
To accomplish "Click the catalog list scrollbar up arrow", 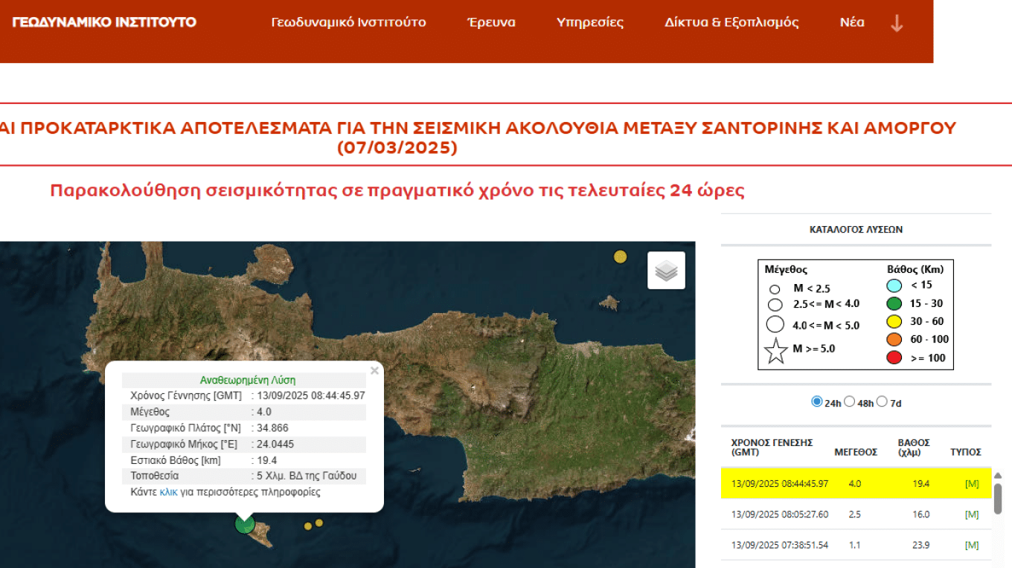I will (x=998, y=476).
